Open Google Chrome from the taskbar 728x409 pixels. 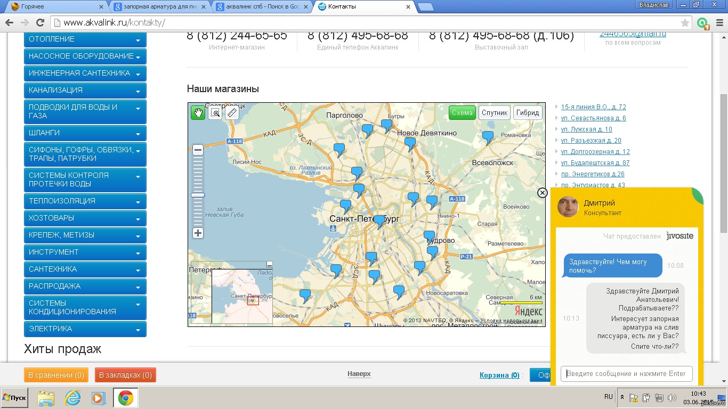[126, 398]
